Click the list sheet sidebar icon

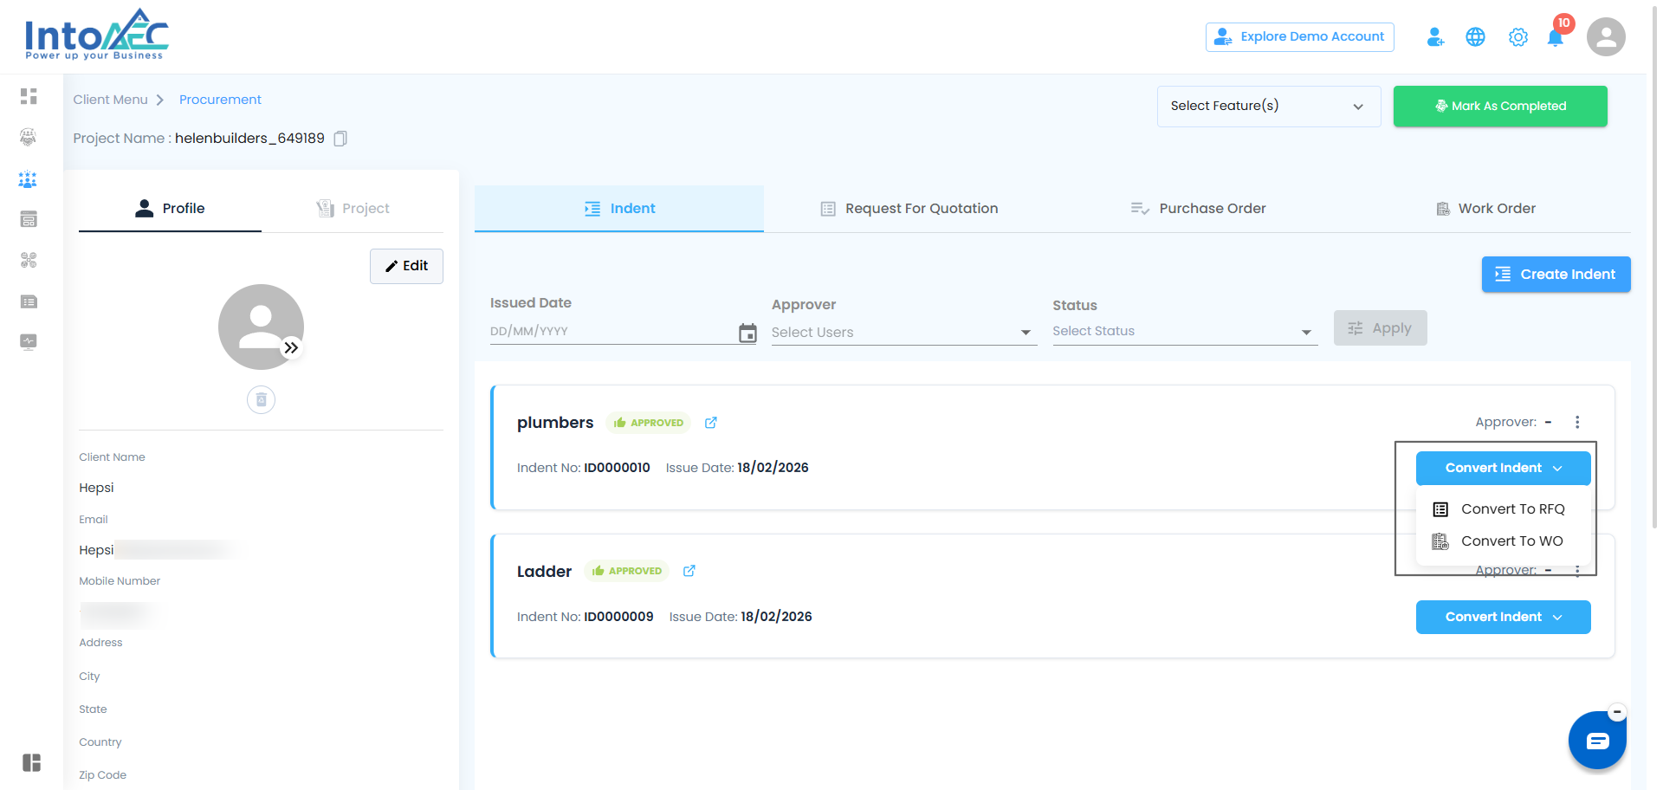29,301
